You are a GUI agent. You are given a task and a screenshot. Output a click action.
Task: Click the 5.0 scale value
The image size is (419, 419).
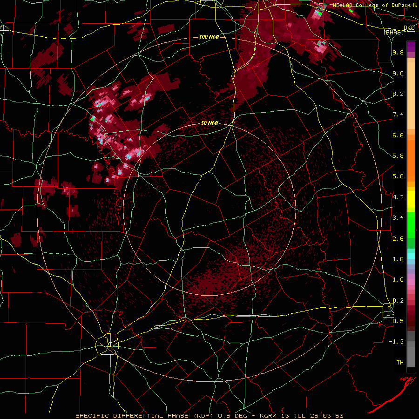[398, 176]
